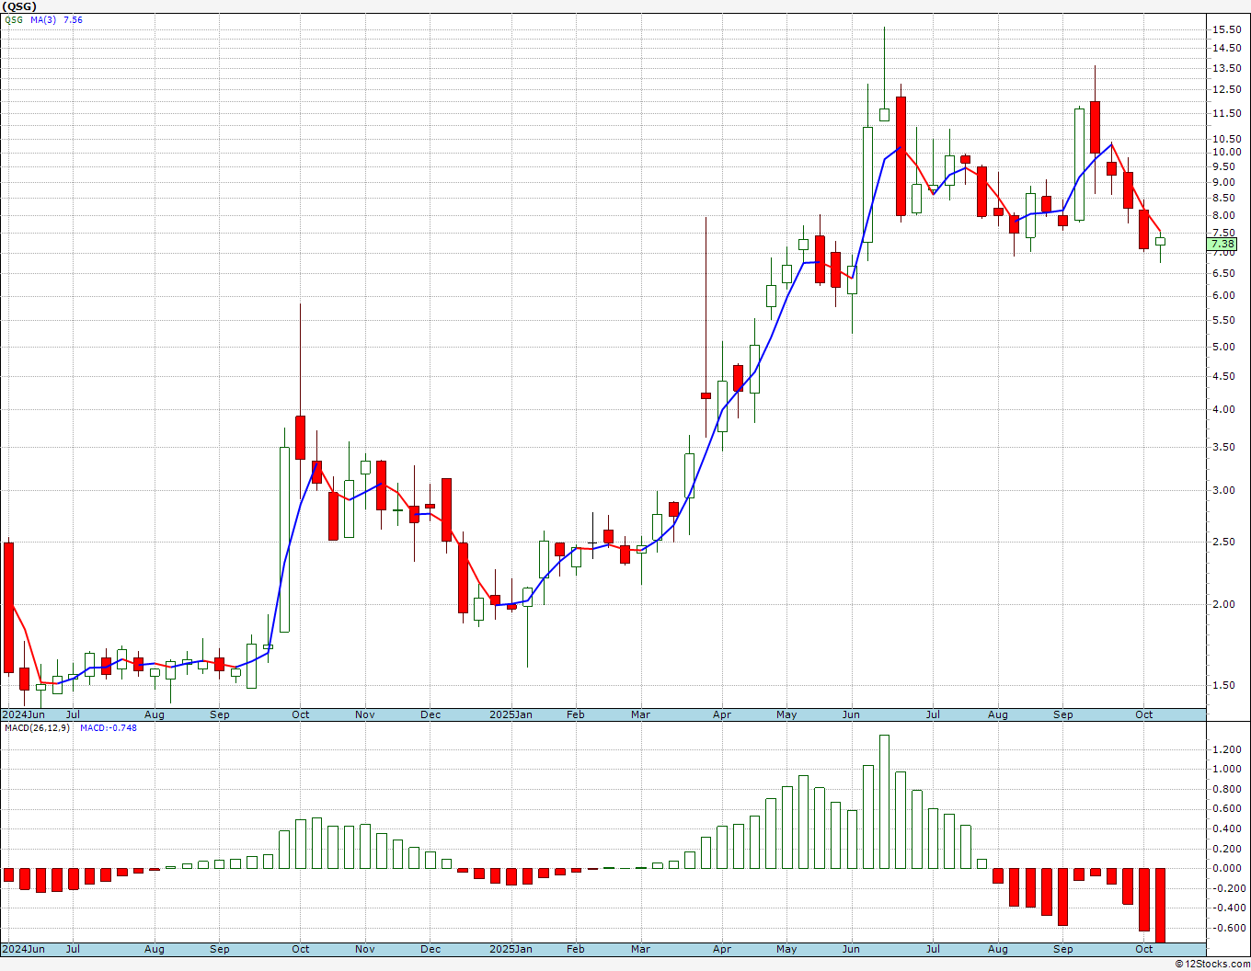Click the moving average value "7.56"
The width and height of the screenshot is (1251, 971).
72,19
